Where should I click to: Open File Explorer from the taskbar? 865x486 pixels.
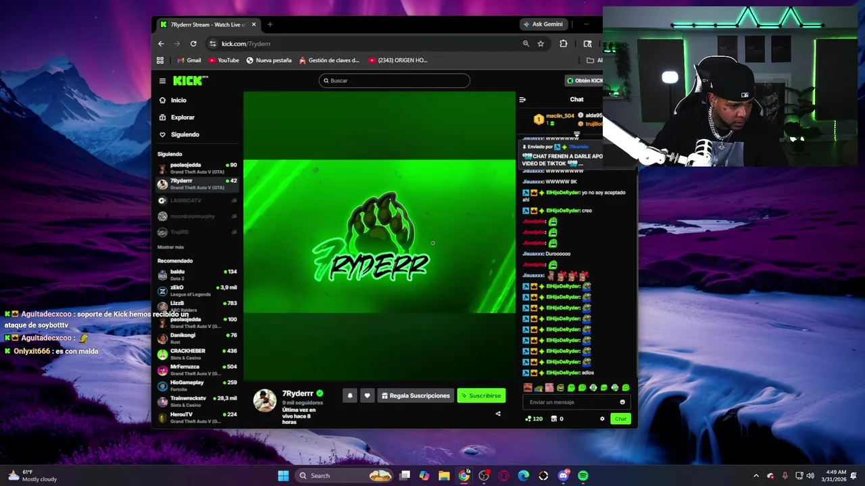444,476
